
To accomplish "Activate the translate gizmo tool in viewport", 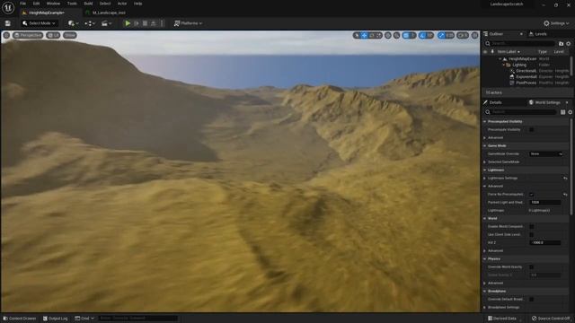I will 364,35.
